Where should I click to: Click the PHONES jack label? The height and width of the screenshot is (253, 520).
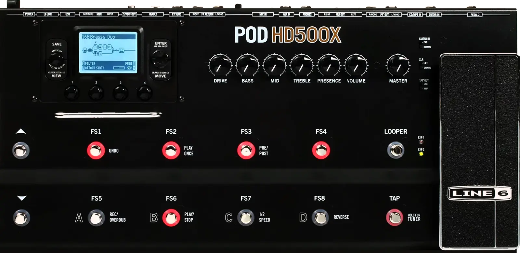(307, 14)
